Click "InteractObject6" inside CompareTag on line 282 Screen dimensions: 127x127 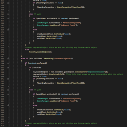tap(63, 59)
